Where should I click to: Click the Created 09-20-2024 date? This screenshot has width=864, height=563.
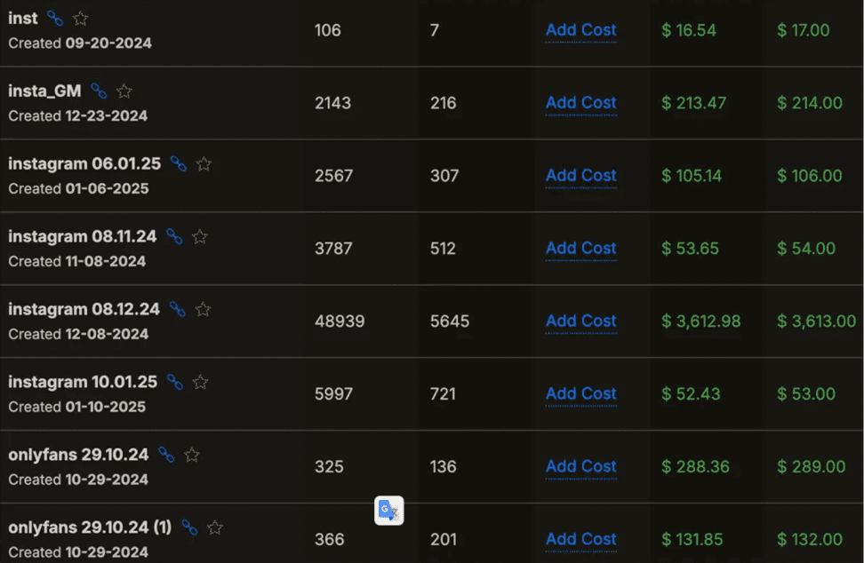click(x=80, y=43)
